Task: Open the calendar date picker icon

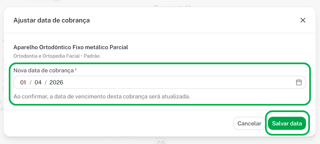Action: pos(299,82)
